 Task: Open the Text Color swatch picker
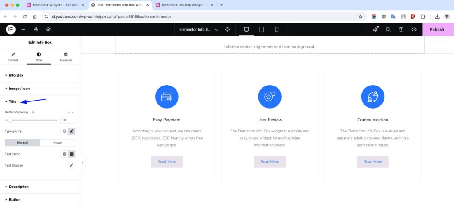(x=72, y=154)
